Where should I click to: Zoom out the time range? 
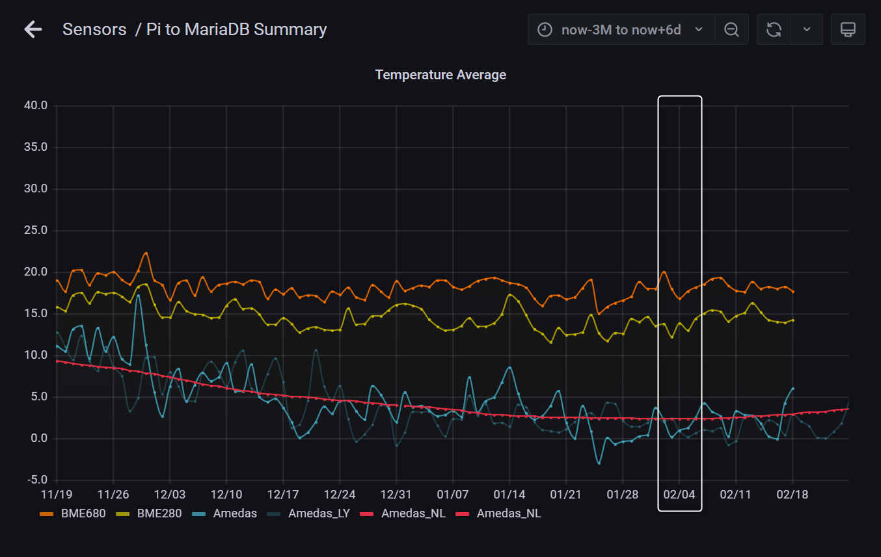click(731, 29)
